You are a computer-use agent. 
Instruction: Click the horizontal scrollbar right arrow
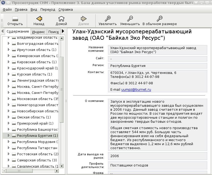tap(57, 171)
